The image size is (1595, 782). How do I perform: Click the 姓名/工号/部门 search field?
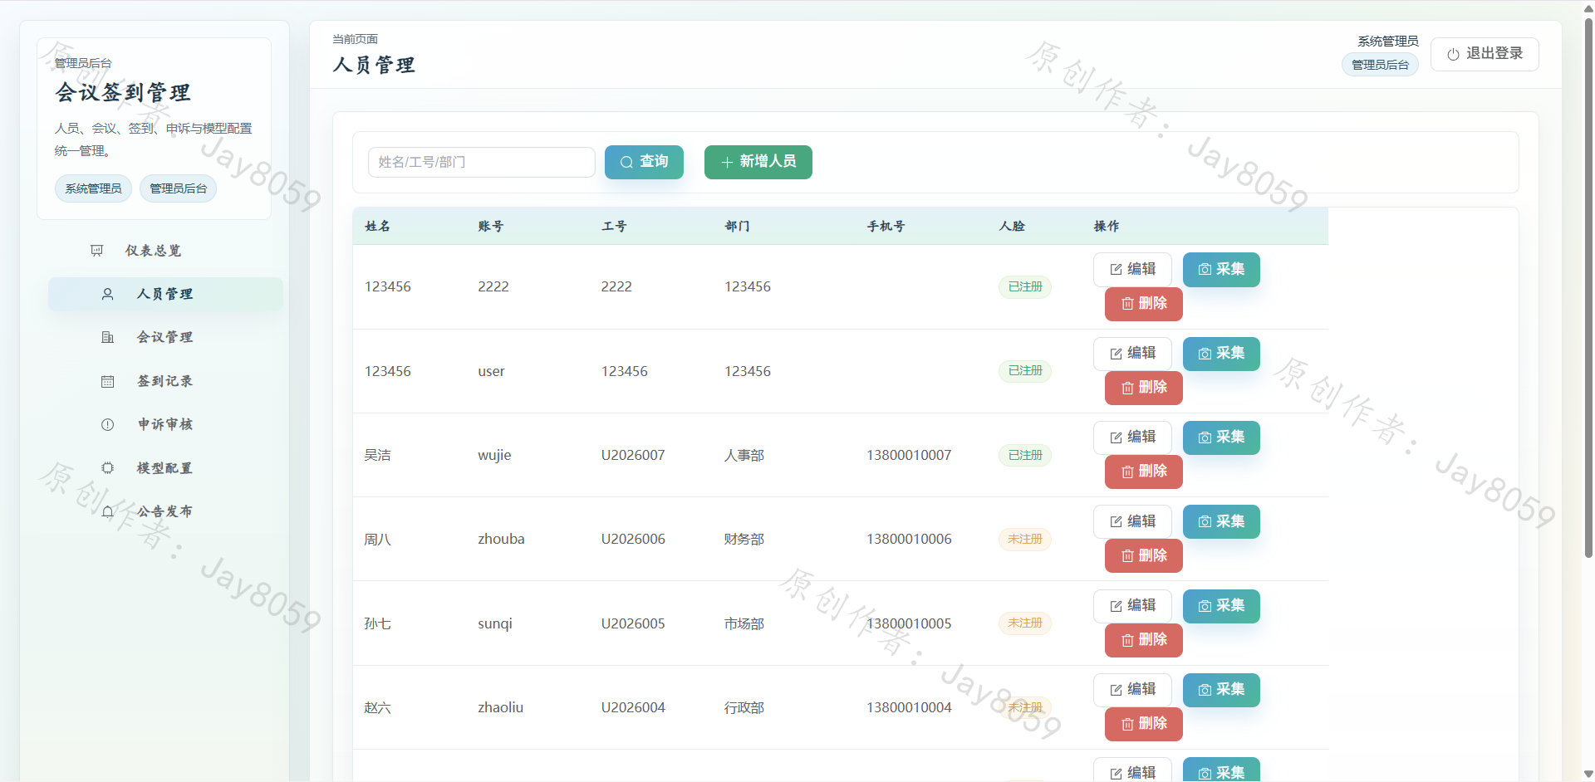click(x=482, y=162)
